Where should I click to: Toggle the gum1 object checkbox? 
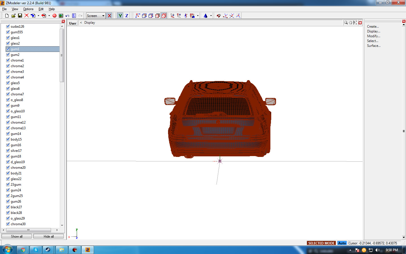click(8, 49)
